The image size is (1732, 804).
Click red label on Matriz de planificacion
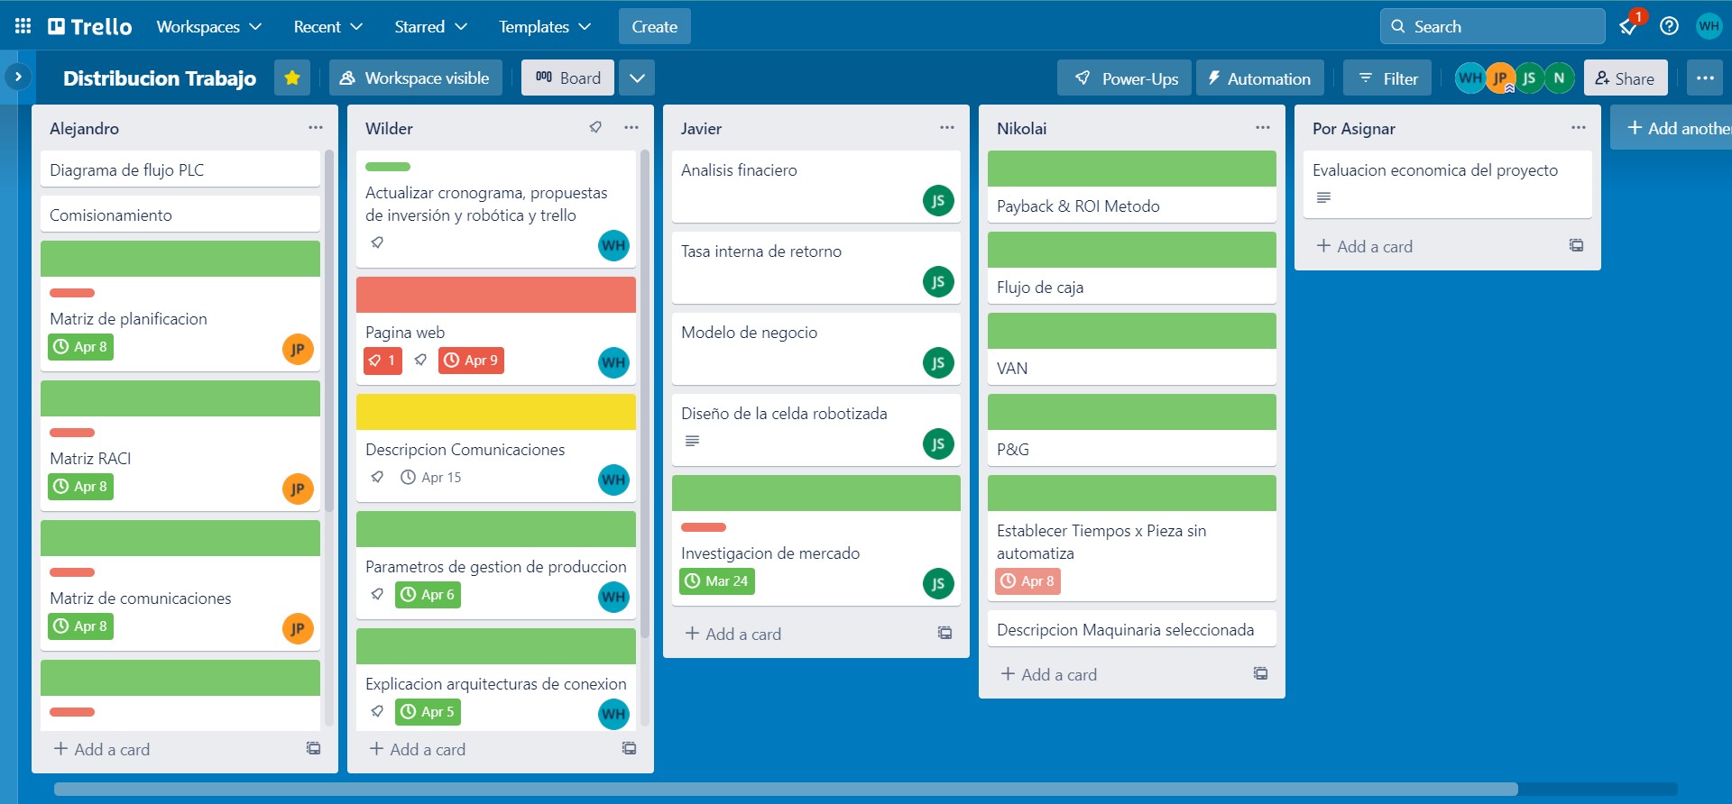(x=72, y=293)
